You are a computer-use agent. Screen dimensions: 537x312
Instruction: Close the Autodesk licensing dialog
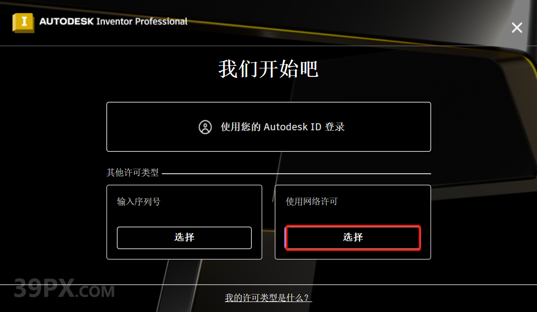point(517,27)
